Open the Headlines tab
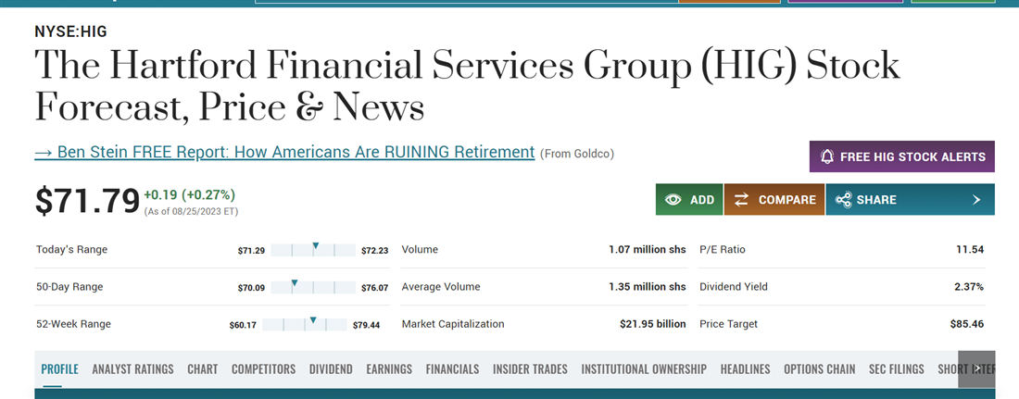This screenshot has width=1019, height=399. pos(745,368)
